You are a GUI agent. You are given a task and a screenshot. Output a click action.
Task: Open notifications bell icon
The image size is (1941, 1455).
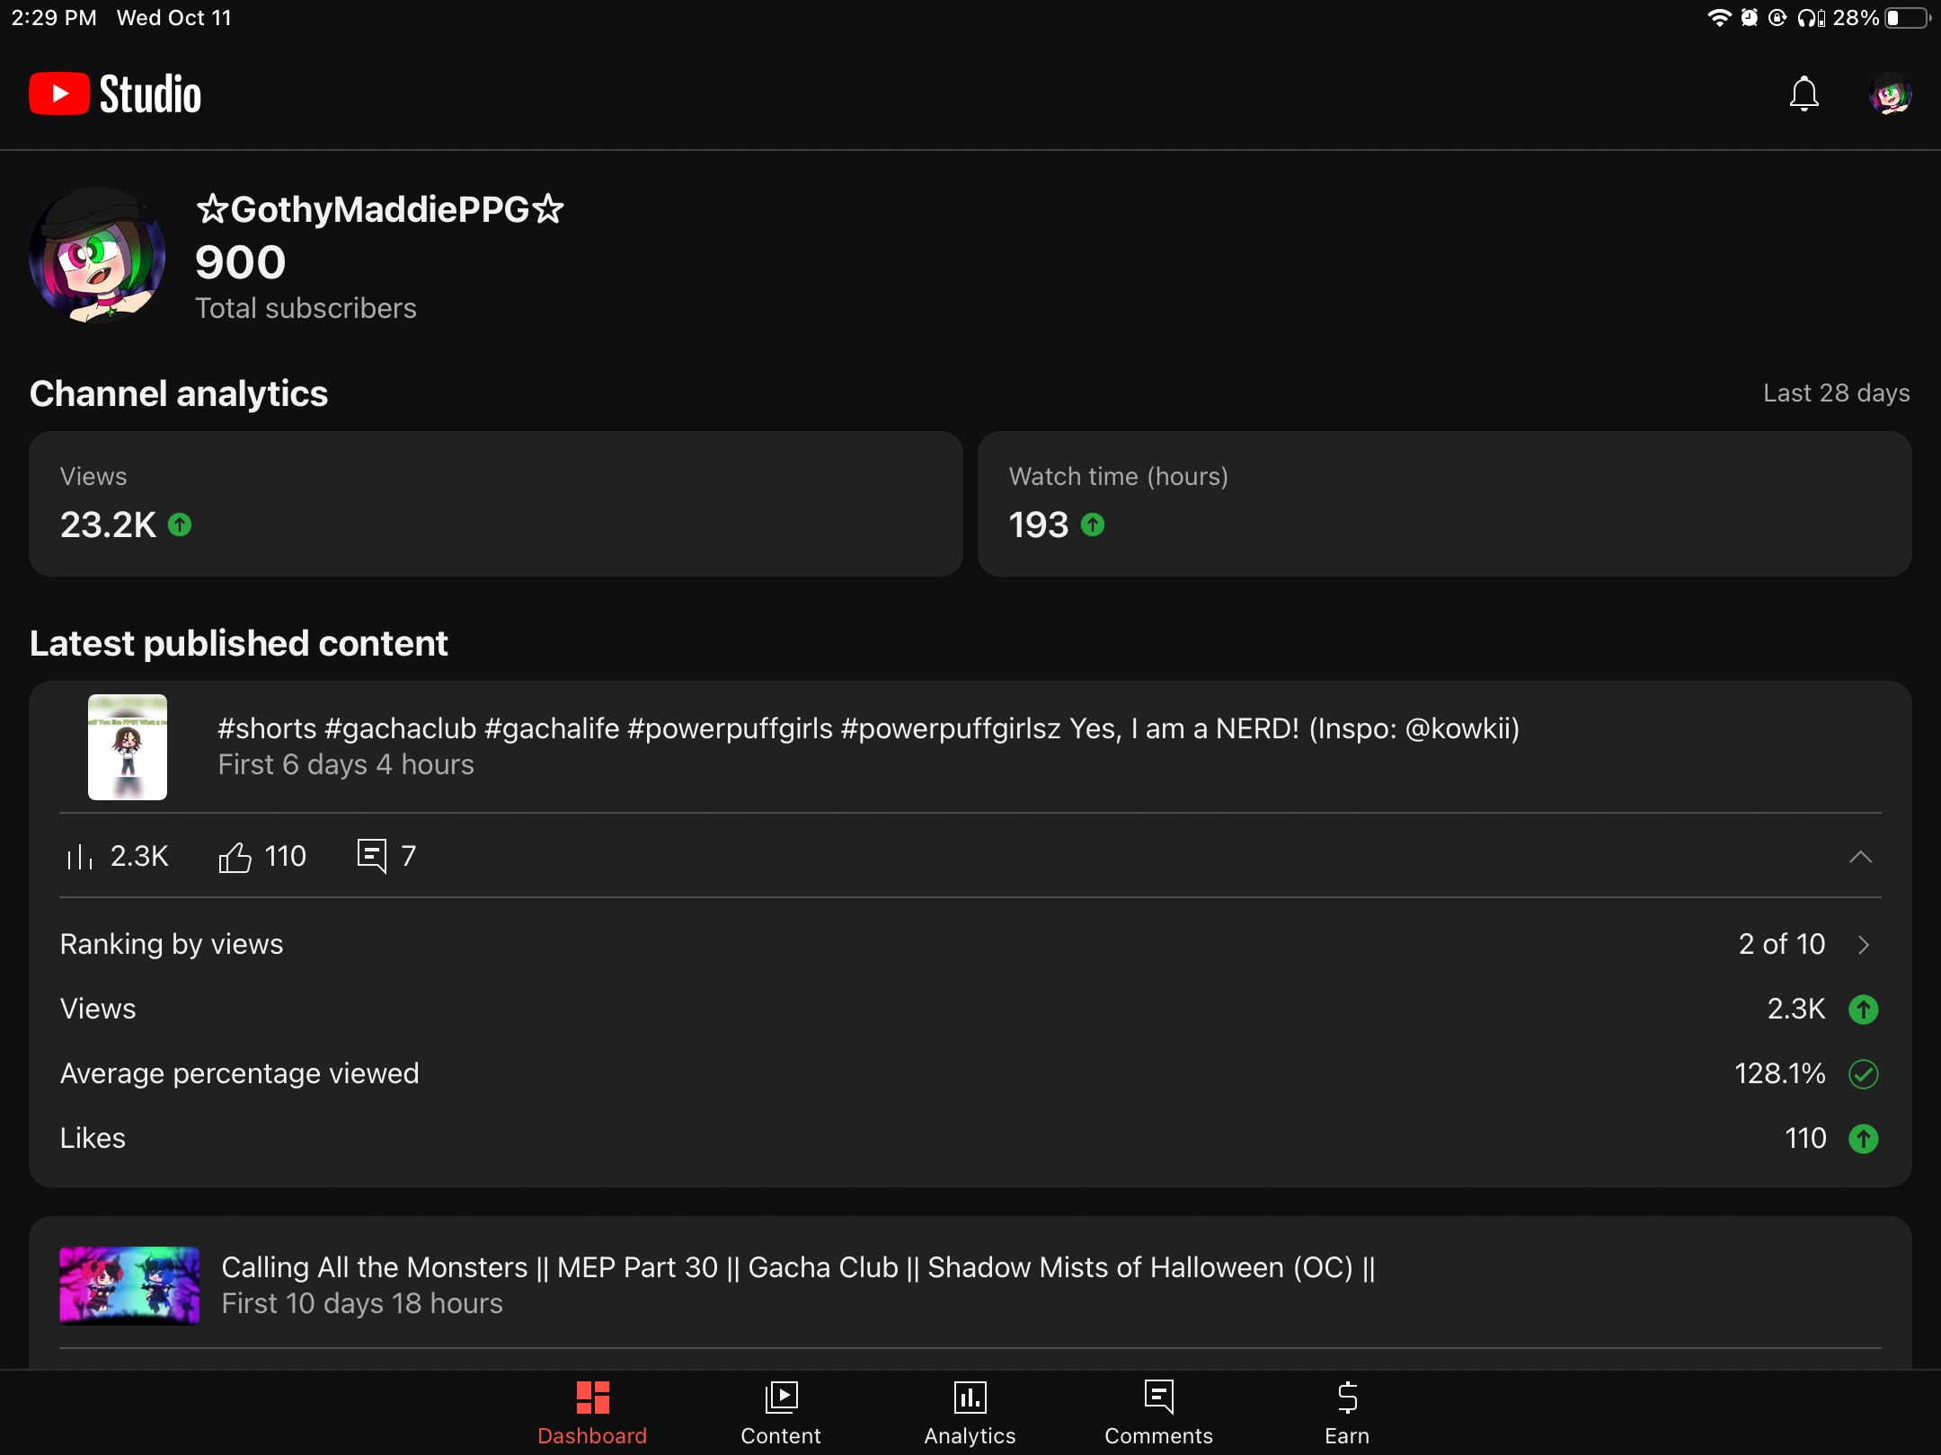click(x=1803, y=93)
